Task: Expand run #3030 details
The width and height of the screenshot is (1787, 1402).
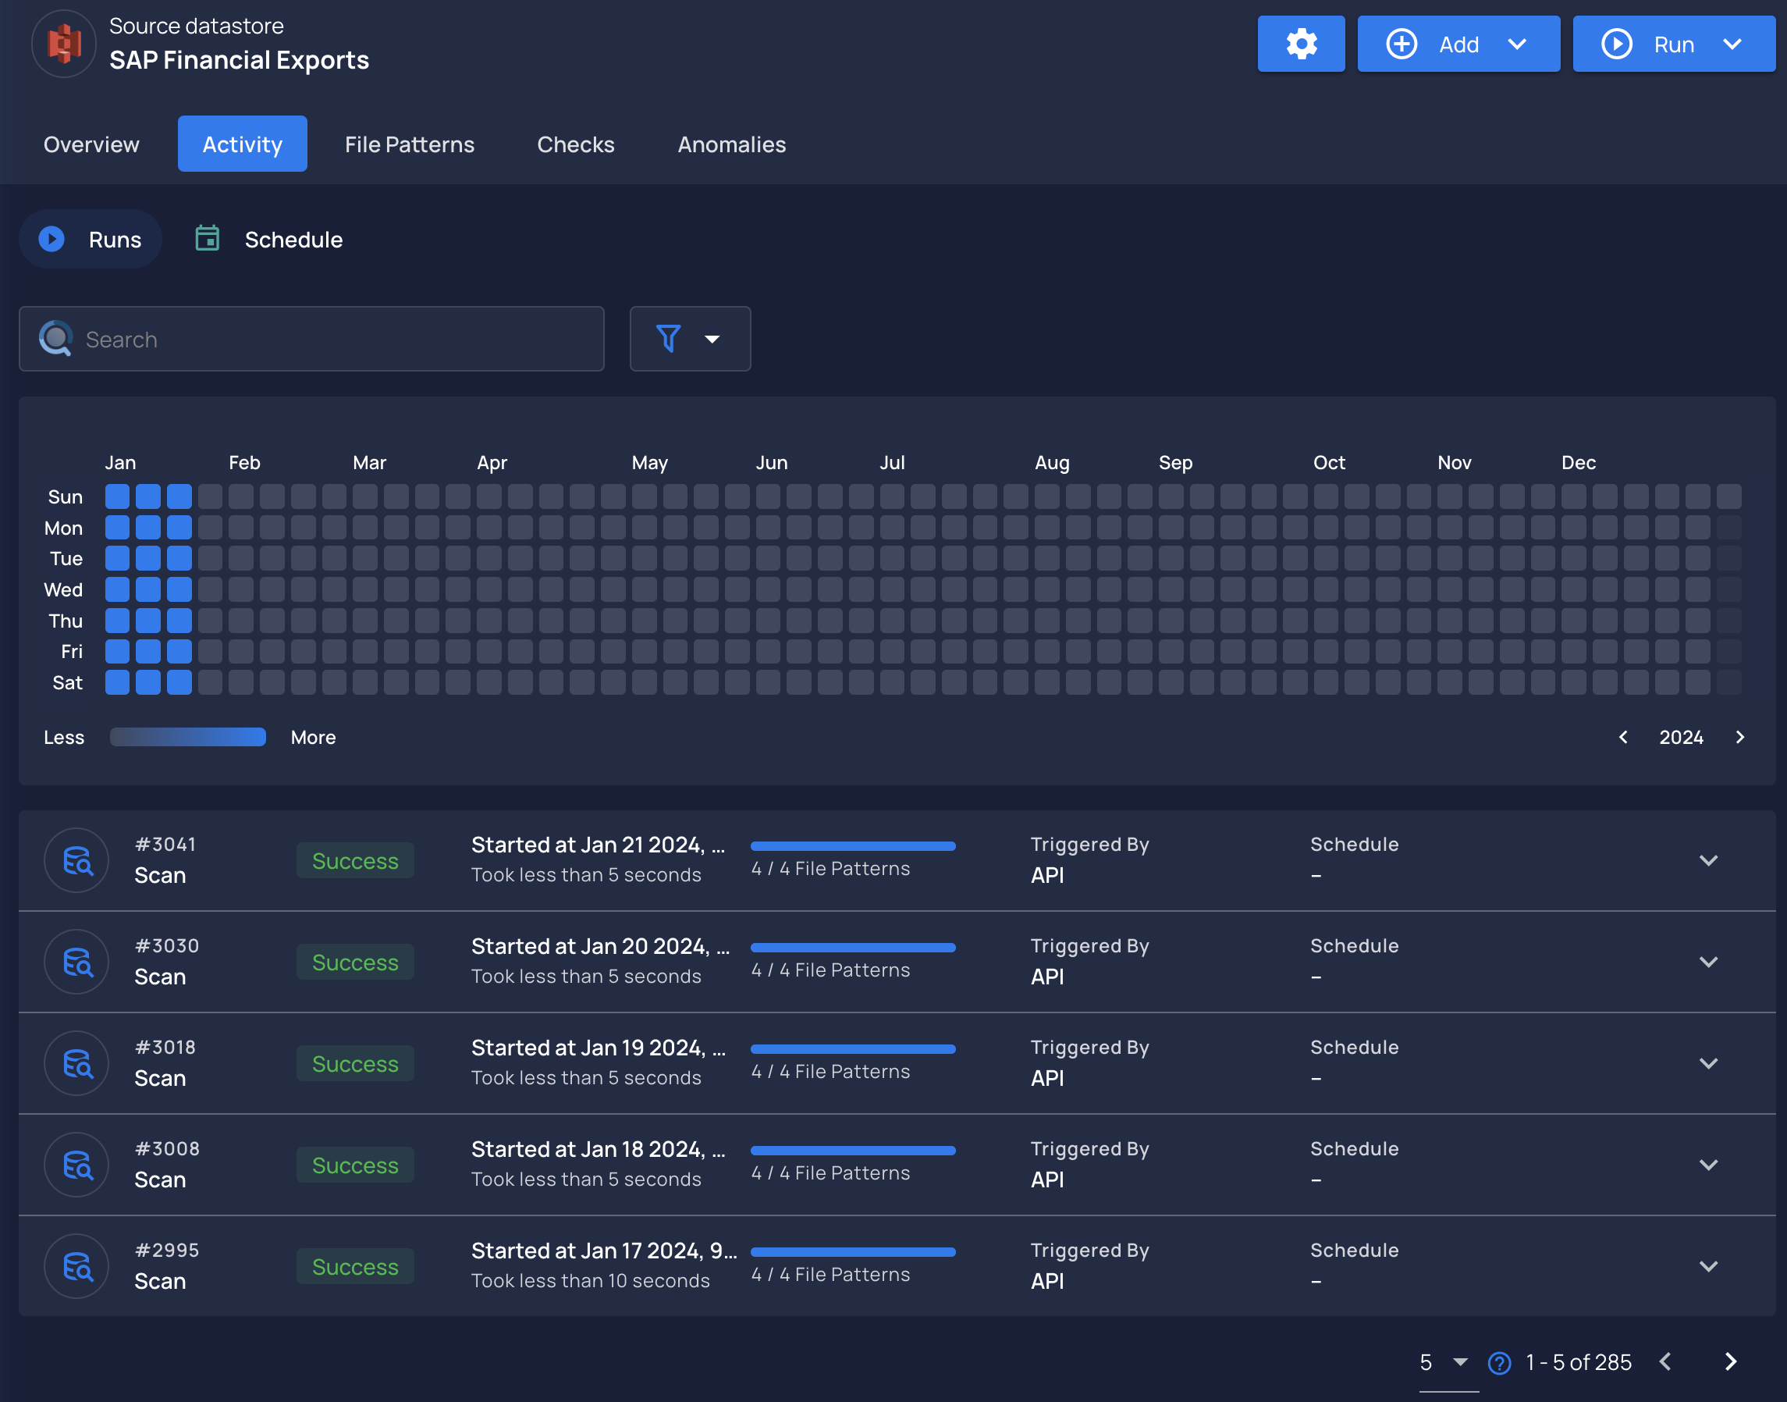Action: click(1708, 962)
